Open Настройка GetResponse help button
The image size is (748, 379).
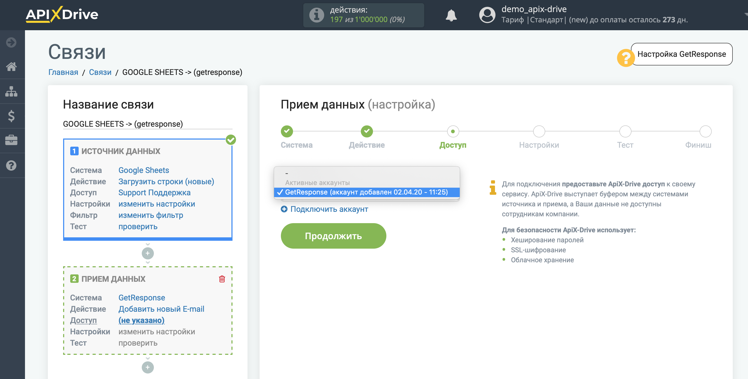click(681, 54)
